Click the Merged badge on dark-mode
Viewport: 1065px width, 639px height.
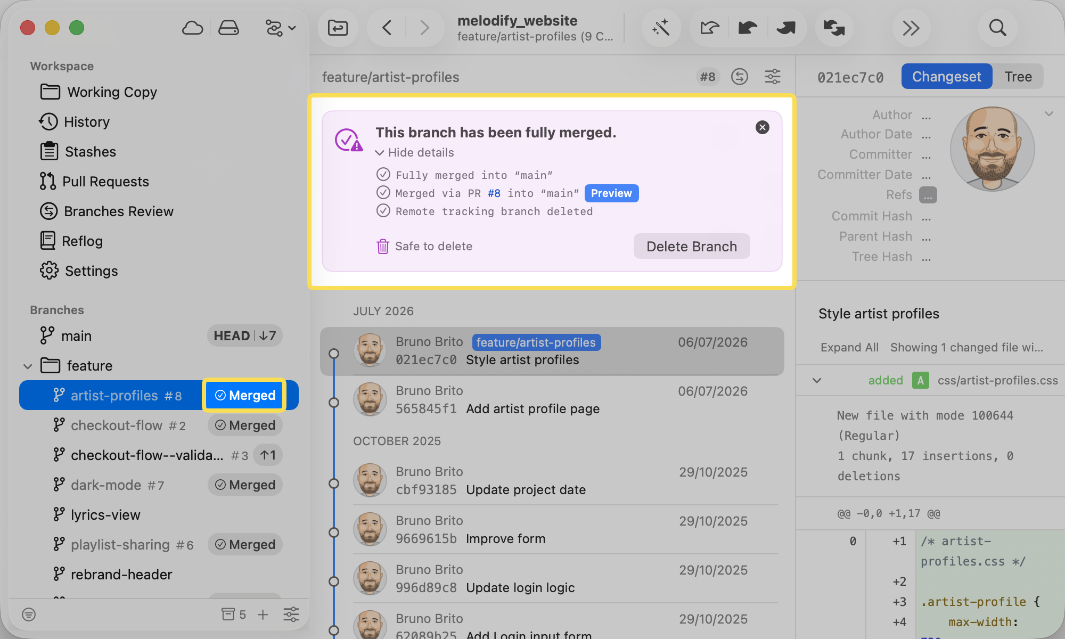click(245, 485)
